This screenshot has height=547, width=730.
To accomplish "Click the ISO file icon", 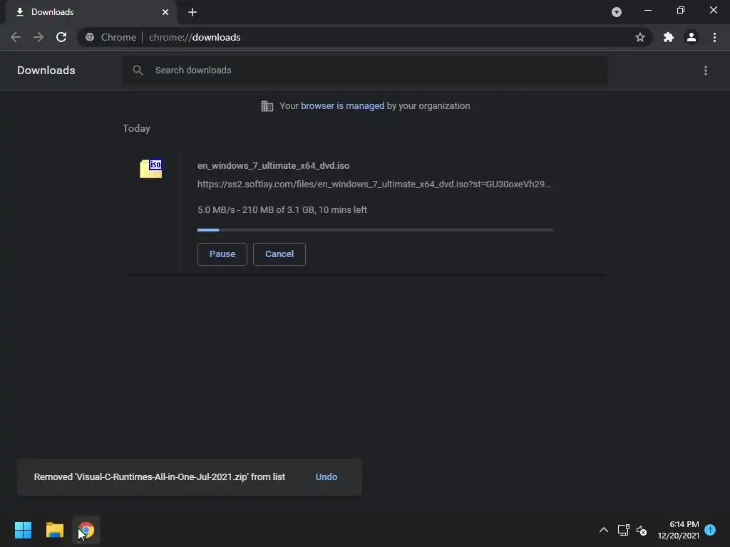I will tap(151, 168).
